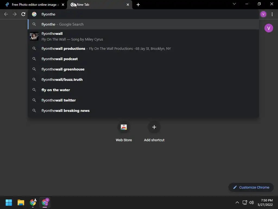Select flyonthewall breaking news suggestion
Viewport: 278px width, 209px height.
click(143, 110)
